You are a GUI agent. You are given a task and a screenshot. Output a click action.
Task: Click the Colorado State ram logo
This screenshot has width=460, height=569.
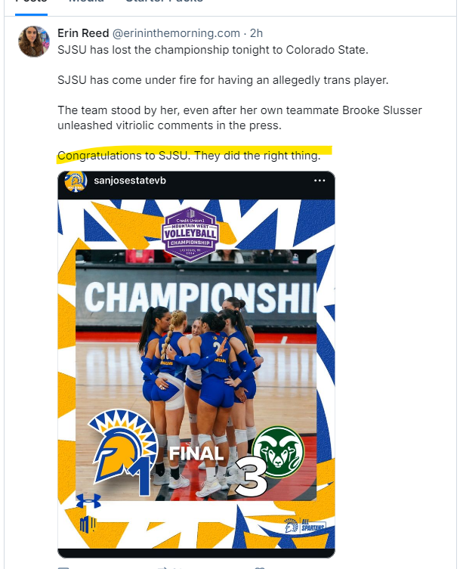[277, 452]
